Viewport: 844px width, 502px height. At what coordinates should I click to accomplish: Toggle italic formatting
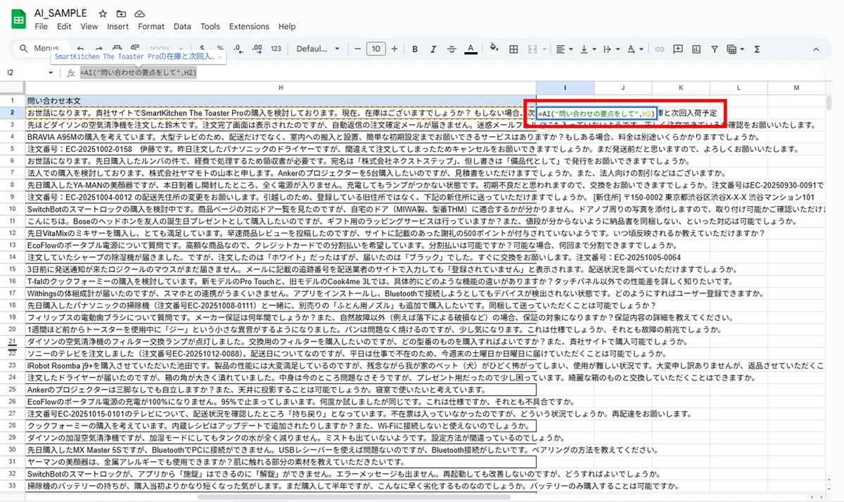point(433,49)
